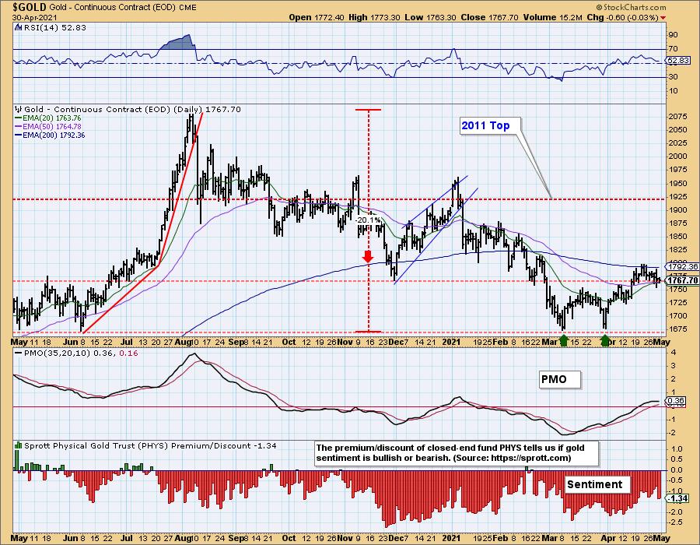Click the EMA(50) 1764.78 legend entry
Screen dimensions: 700x545
coord(51,127)
